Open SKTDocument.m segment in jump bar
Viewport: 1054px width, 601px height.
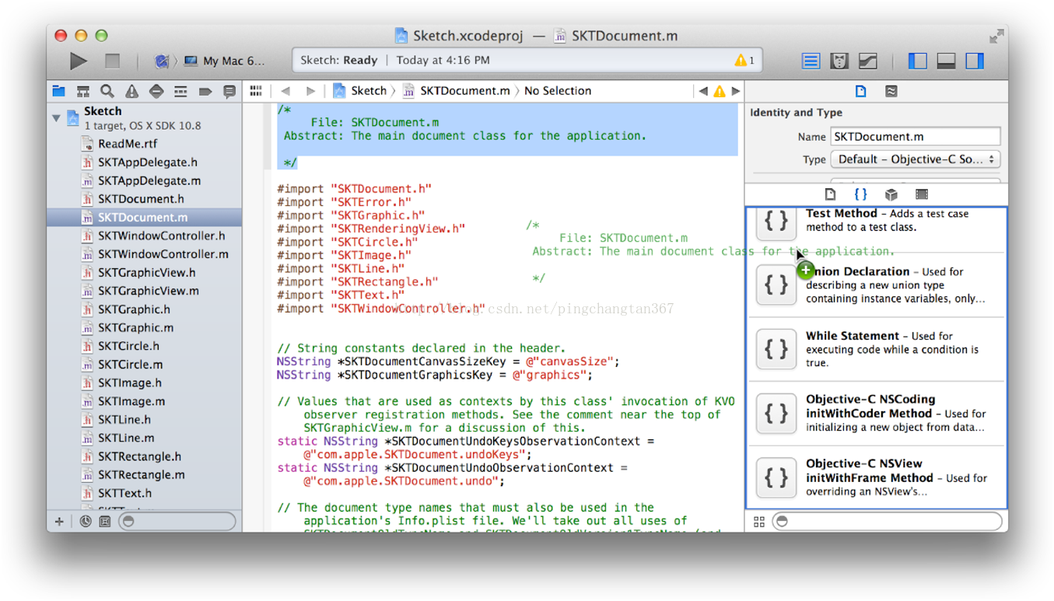click(457, 91)
